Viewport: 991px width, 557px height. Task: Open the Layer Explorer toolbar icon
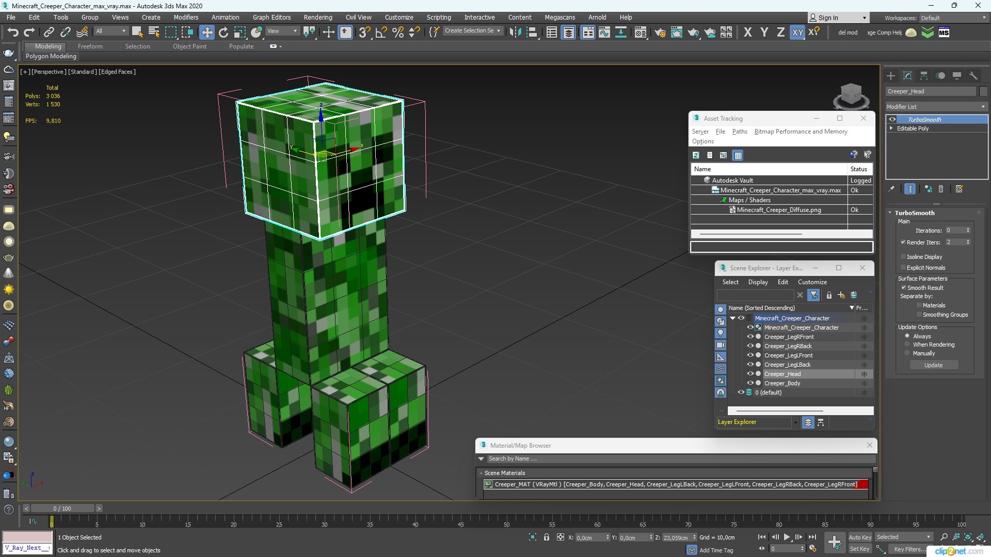pyautogui.click(x=568, y=32)
